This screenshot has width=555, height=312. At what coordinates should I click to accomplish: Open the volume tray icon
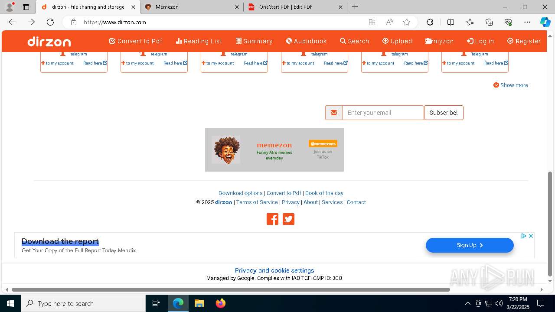coord(499,303)
